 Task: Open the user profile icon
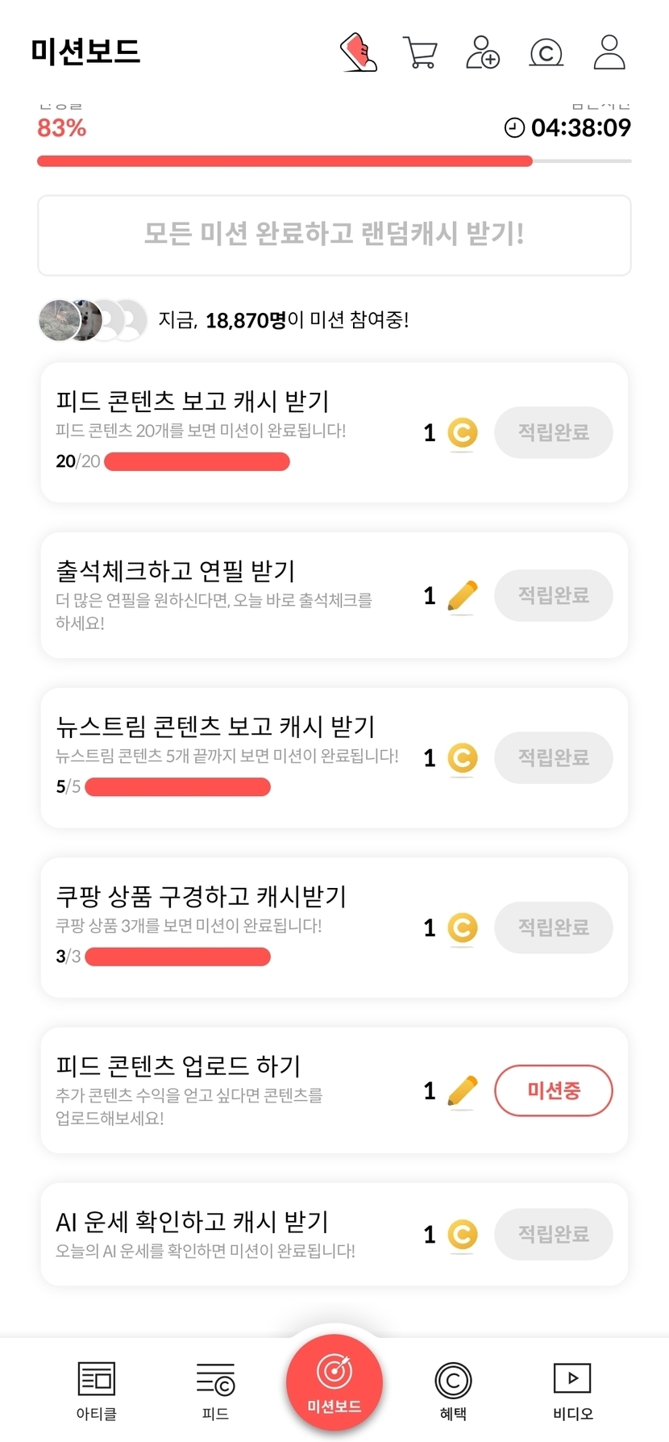tap(609, 52)
